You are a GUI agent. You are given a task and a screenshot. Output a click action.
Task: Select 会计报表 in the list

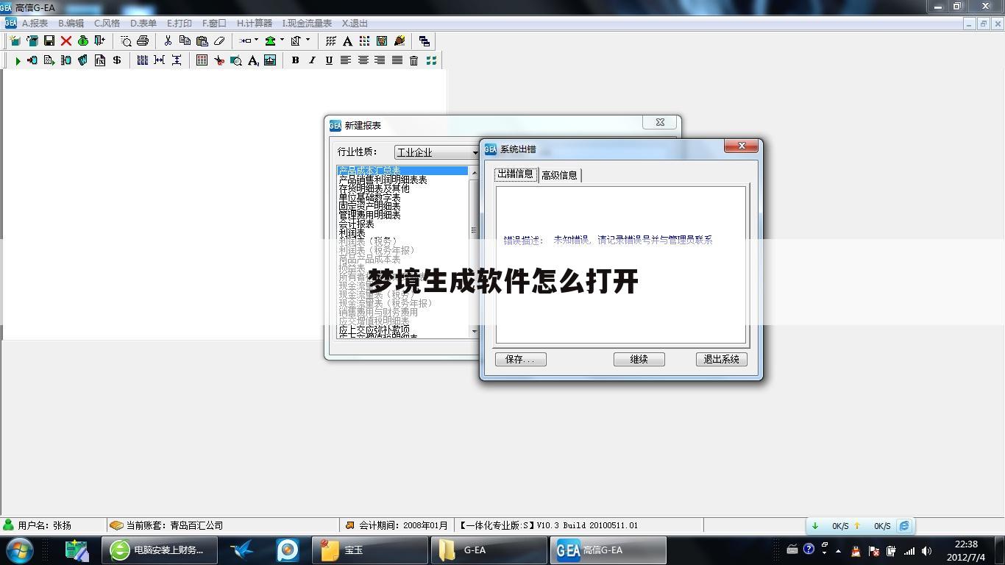(x=402, y=224)
